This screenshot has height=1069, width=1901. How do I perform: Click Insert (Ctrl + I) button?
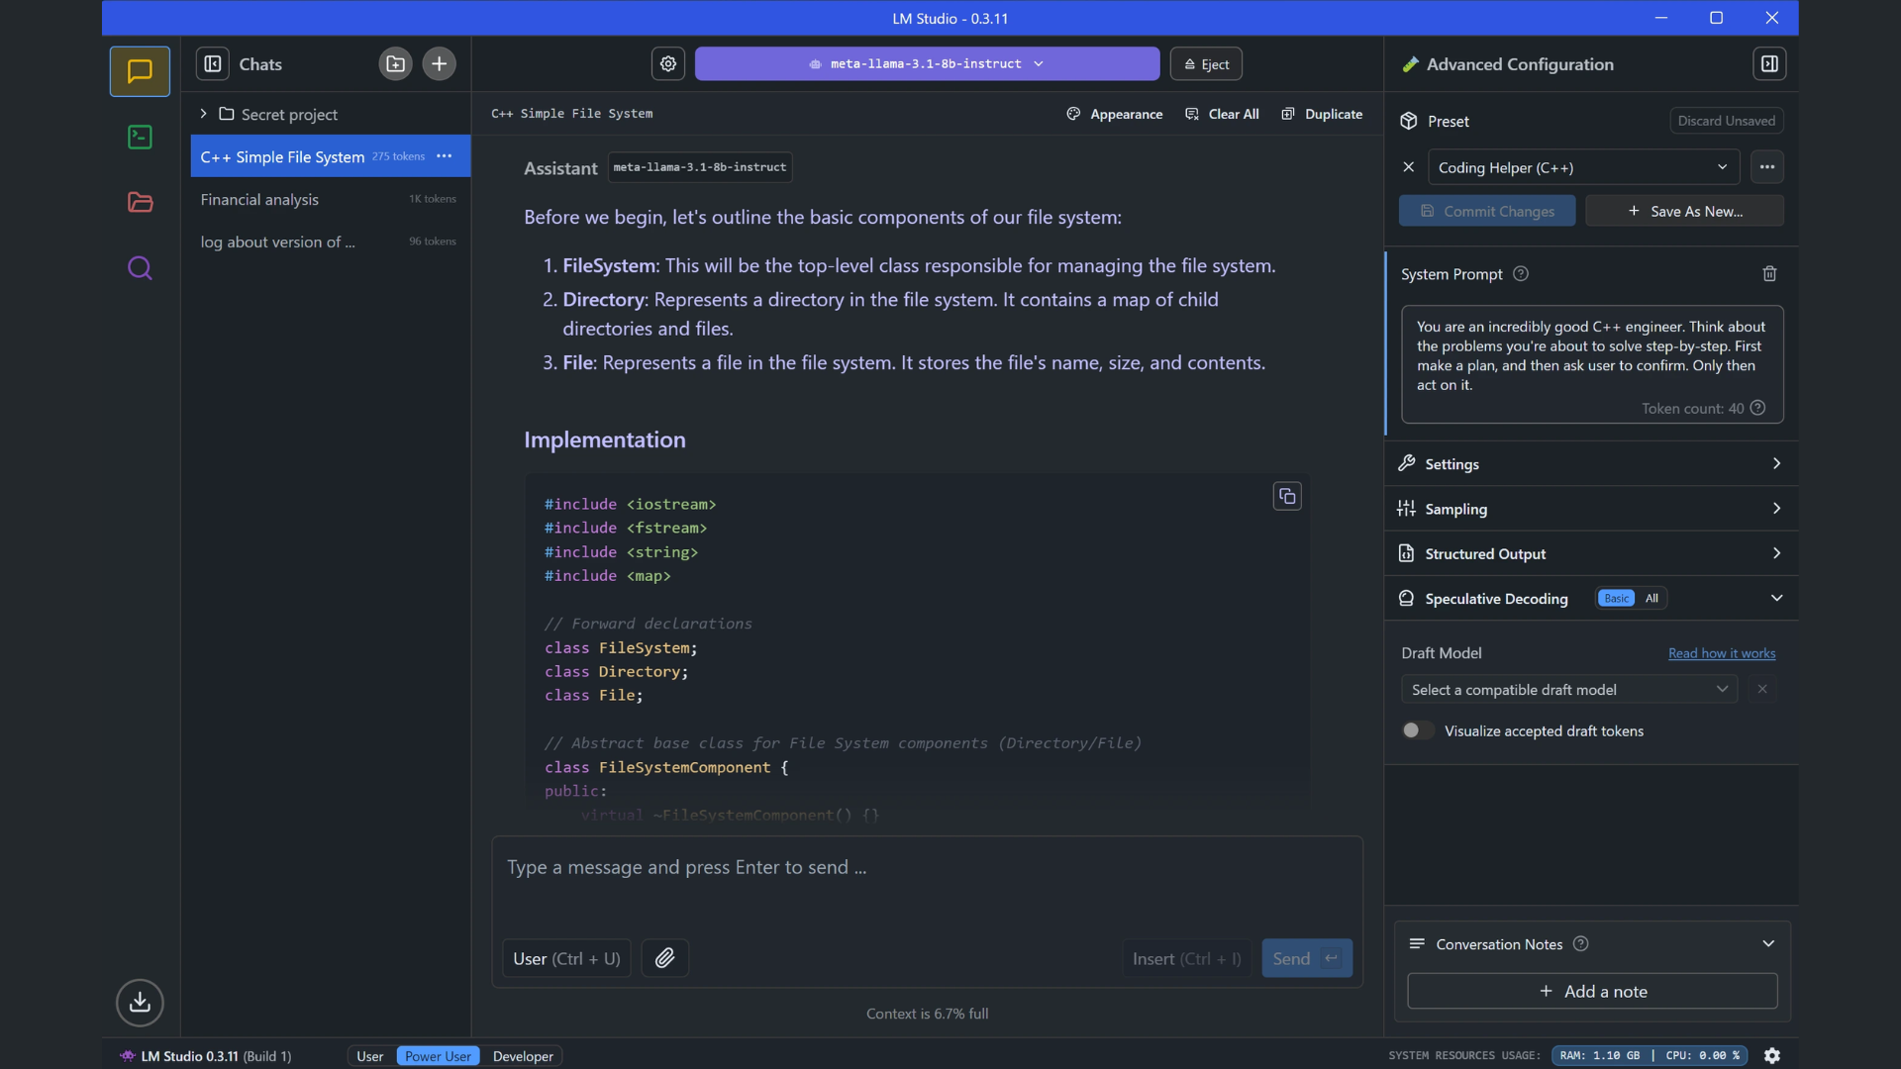click(1186, 958)
